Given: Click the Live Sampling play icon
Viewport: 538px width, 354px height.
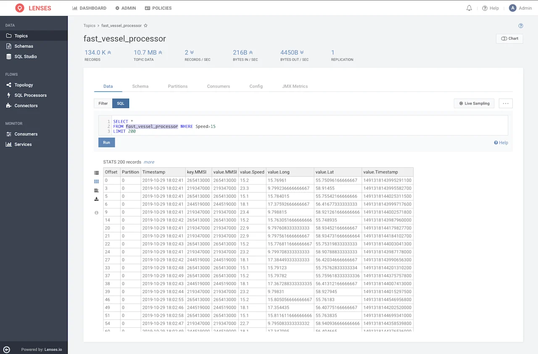Looking at the screenshot, I should (461, 103).
